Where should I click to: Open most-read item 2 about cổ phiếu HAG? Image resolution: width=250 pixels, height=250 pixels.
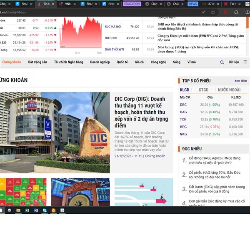pyautogui.click(x=215, y=175)
